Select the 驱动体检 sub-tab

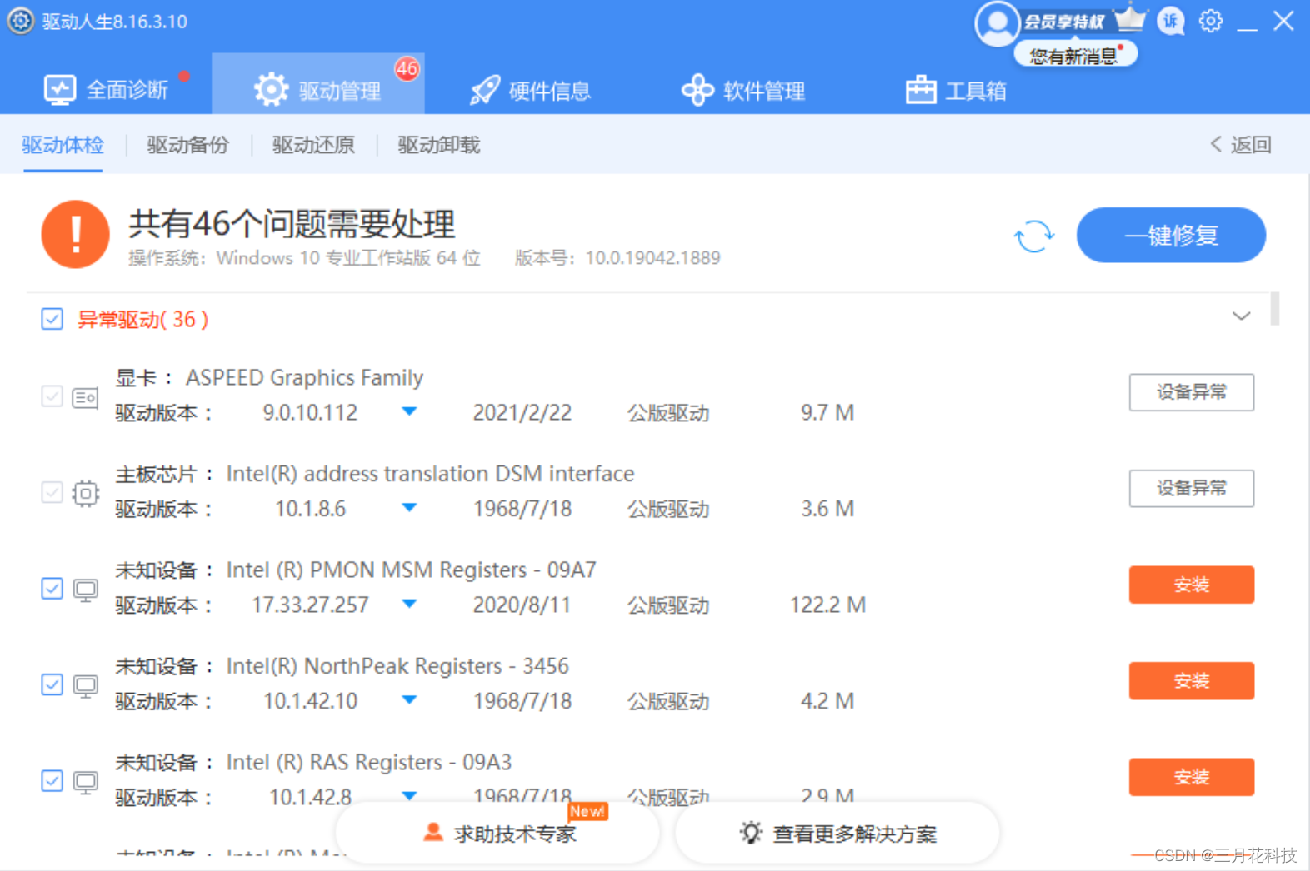62,145
